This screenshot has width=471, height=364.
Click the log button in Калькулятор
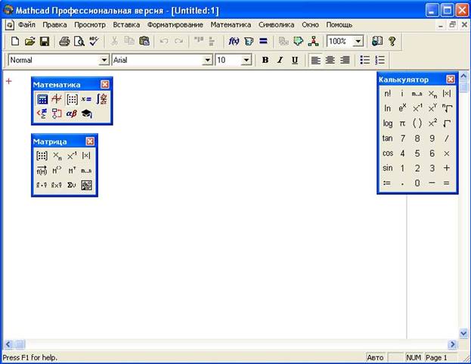click(x=388, y=123)
